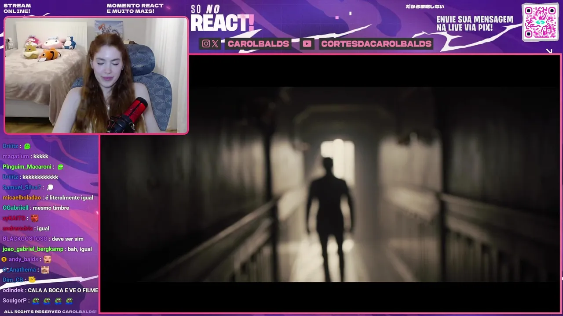
Task: Click the X logo beside CAROLBALDS
Action: click(x=215, y=43)
